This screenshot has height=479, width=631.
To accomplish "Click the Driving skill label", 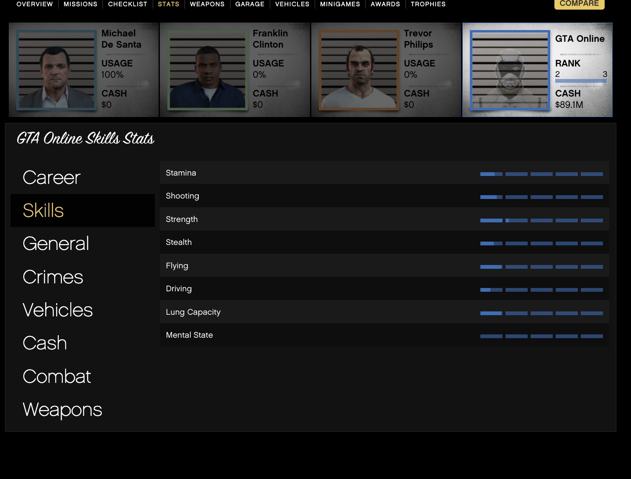I will [179, 289].
